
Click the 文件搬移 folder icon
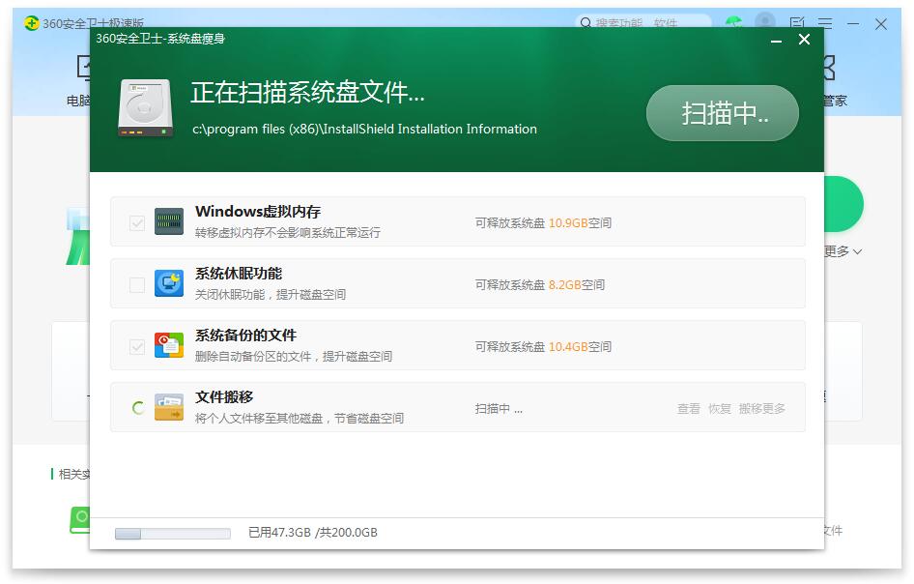169,407
